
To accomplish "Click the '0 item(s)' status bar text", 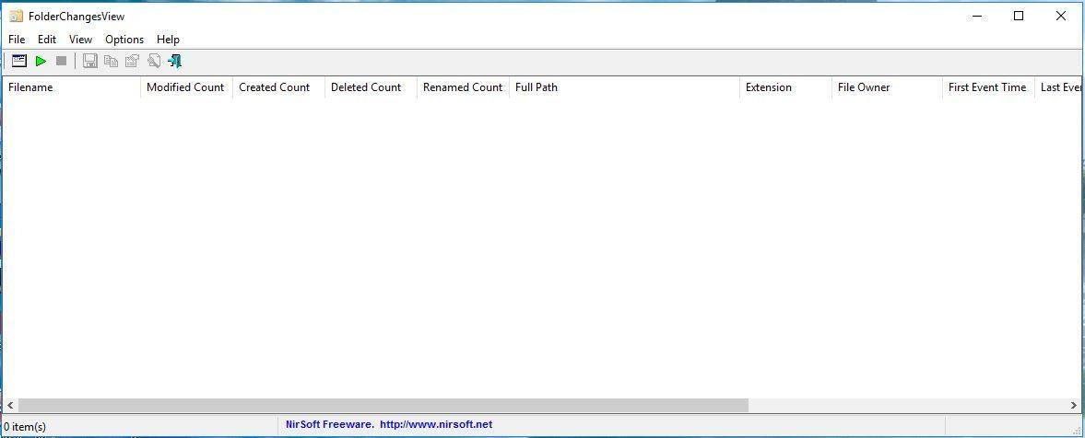I will 25,427.
